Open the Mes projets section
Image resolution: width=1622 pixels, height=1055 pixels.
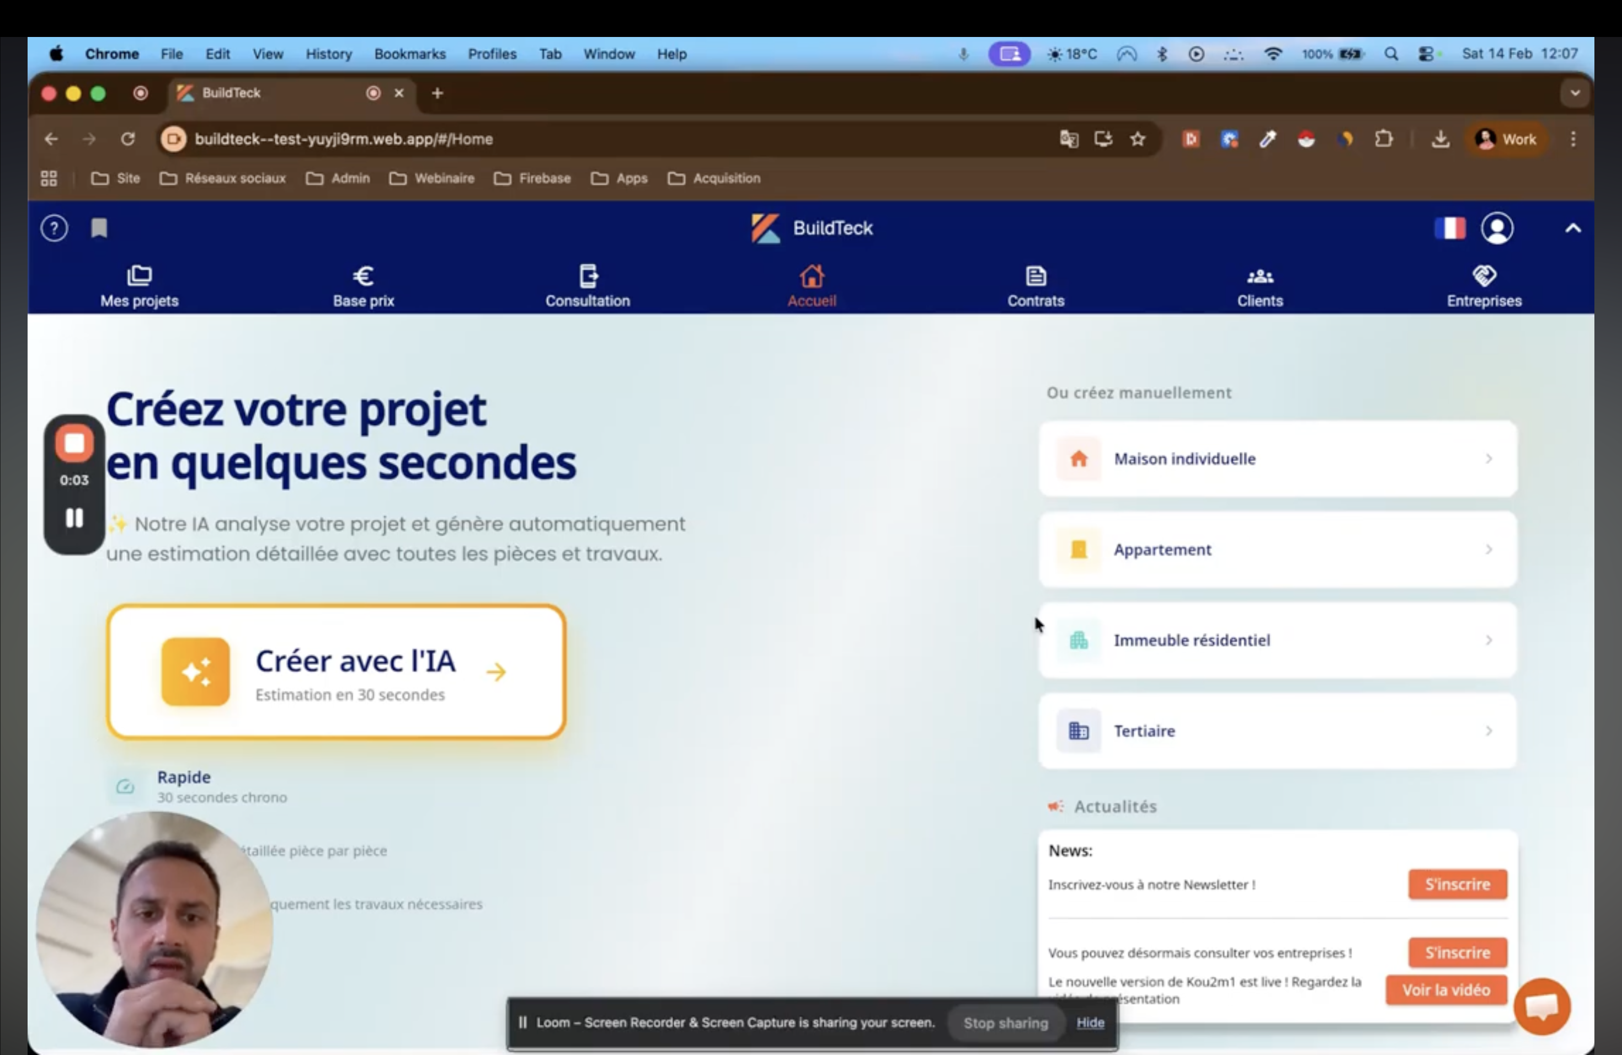click(x=138, y=286)
